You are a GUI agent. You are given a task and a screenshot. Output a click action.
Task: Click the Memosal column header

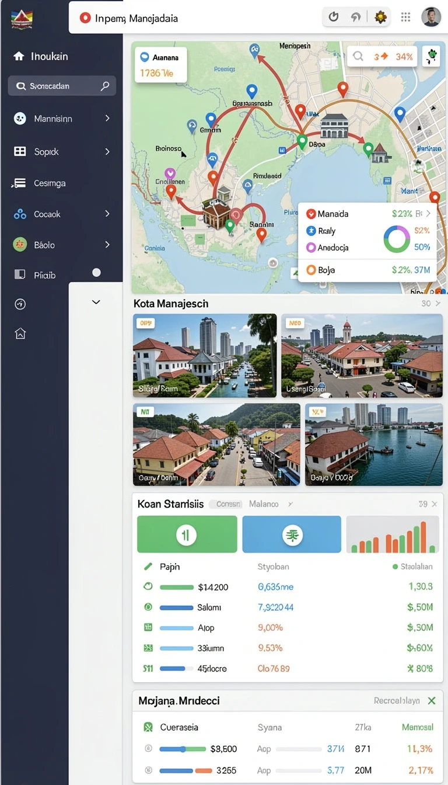[x=418, y=727]
